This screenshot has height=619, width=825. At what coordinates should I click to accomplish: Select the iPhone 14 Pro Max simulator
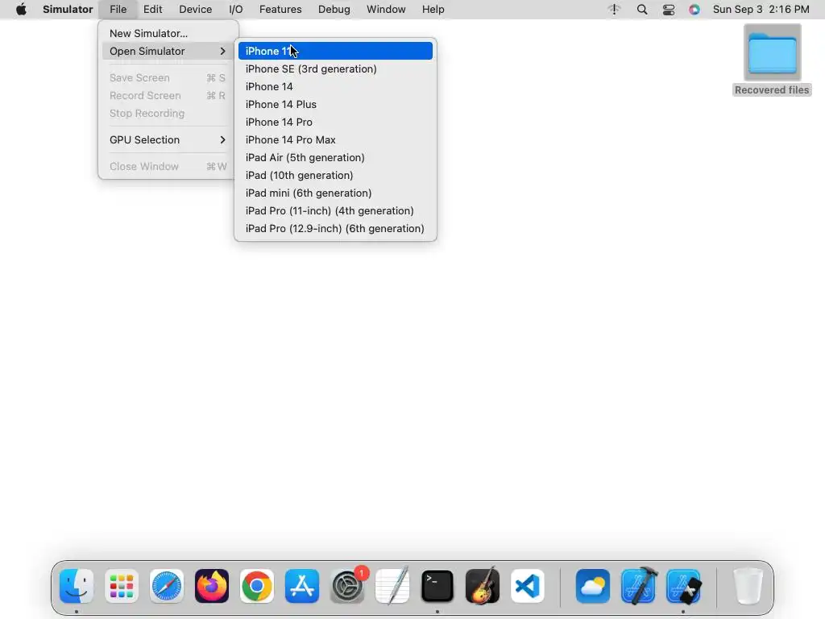(335, 140)
